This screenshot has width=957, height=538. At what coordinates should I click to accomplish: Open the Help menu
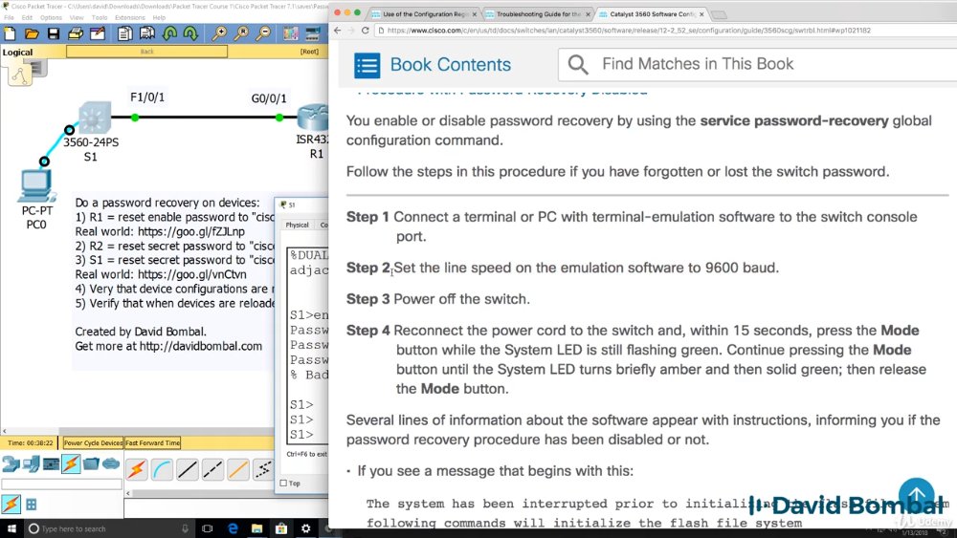click(159, 17)
